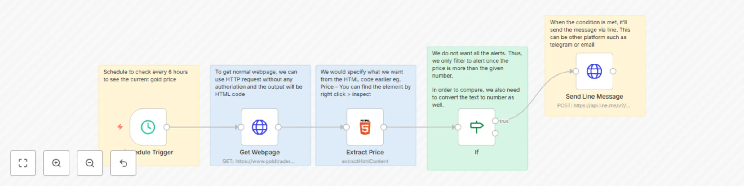This screenshot has height=186, width=744.
Task: Click the false output dot of the If node
Action: pos(496,134)
